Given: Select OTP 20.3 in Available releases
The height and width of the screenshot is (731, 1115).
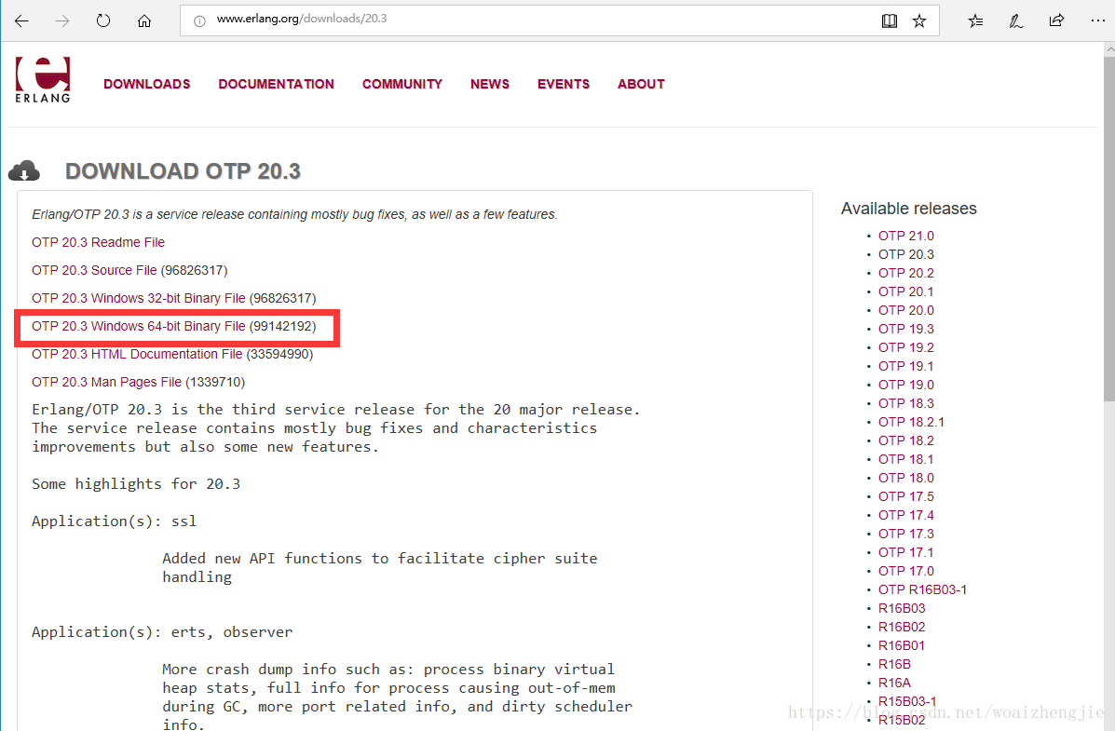Looking at the screenshot, I should (x=906, y=254).
